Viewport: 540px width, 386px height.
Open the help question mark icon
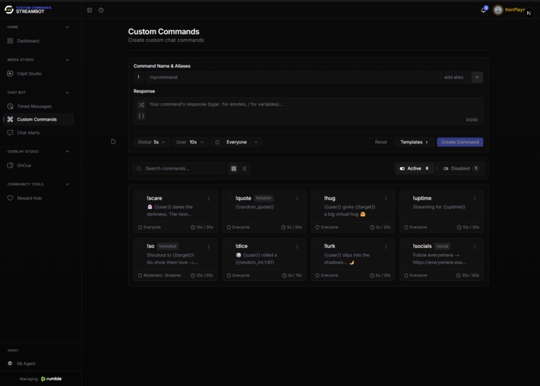[x=101, y=10]
